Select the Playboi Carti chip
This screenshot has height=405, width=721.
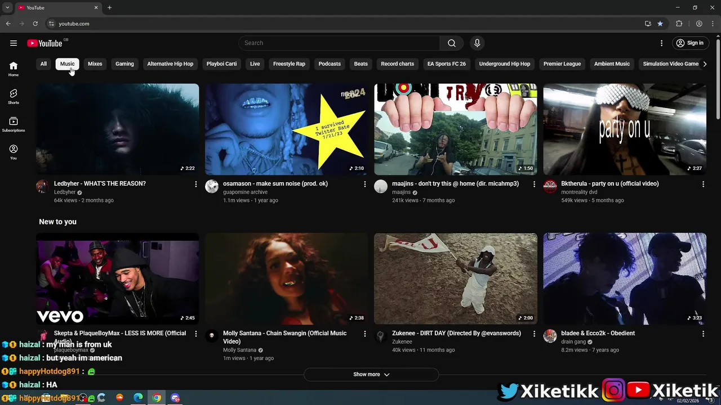(x=221, y=64)
